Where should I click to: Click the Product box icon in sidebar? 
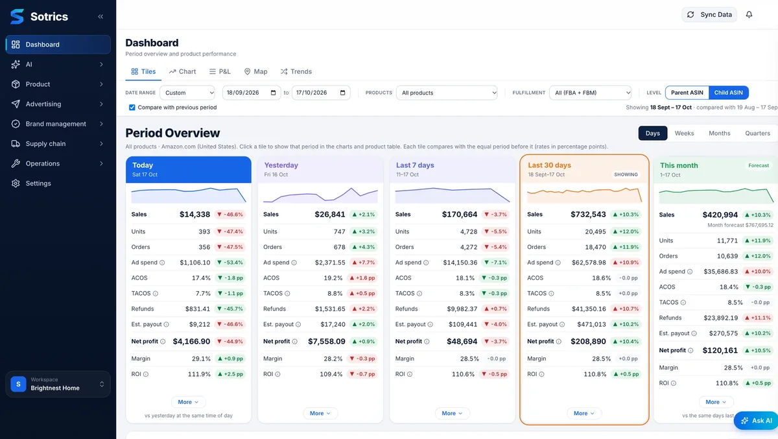pyautogui.click(x=16, y=84)
